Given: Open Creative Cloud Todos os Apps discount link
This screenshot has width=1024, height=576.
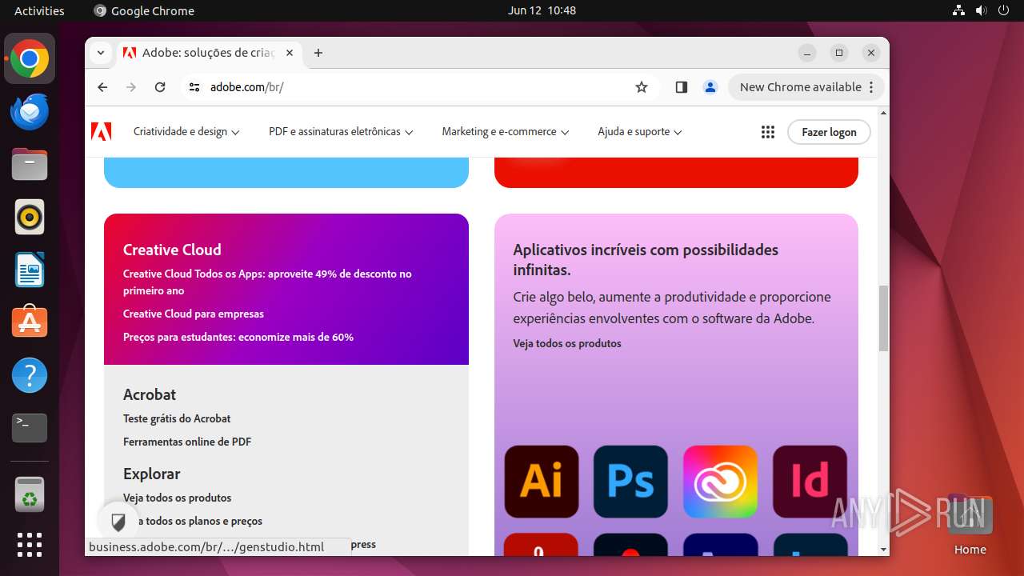Looking at the screenshot, I should [x=267, y=282].
